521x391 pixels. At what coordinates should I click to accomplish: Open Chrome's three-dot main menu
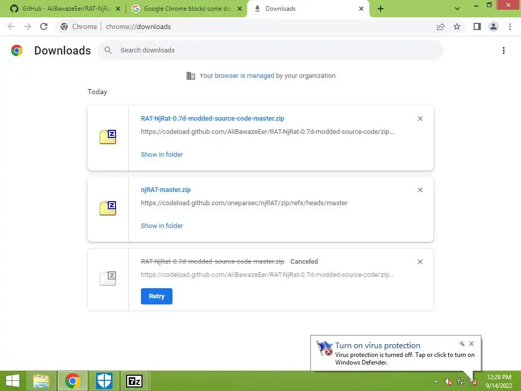[510, 26]
